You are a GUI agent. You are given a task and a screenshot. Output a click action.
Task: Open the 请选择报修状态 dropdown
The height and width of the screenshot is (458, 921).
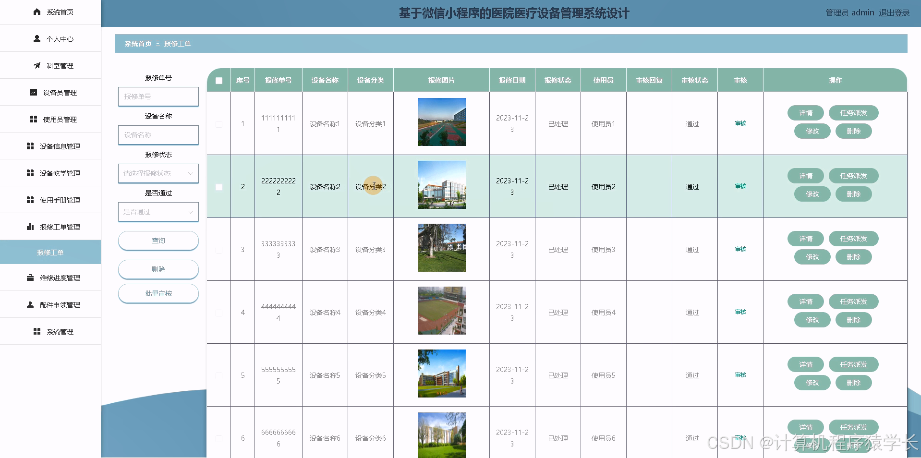(x=158, y=173)
